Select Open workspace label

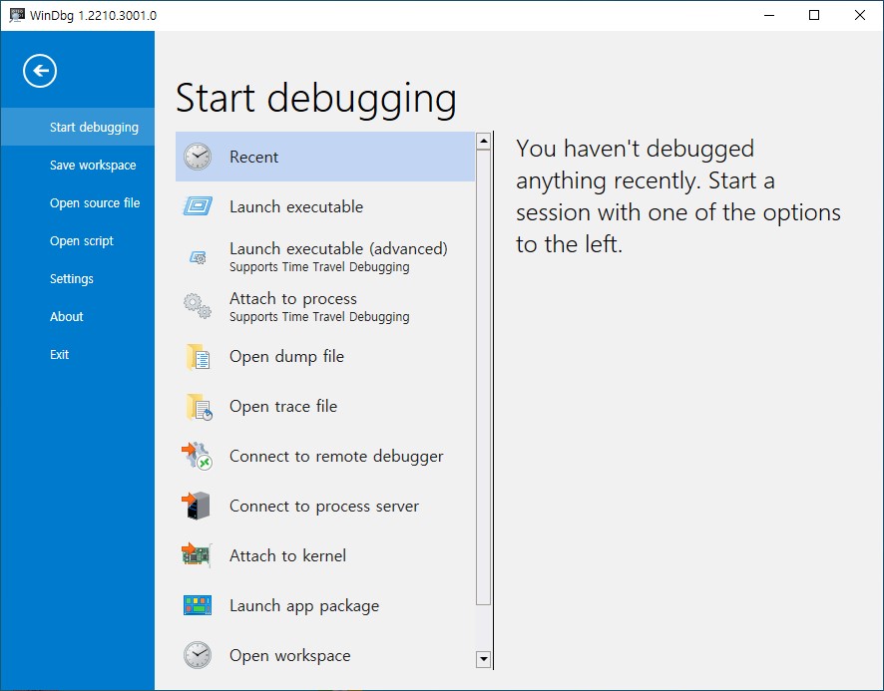289,655
